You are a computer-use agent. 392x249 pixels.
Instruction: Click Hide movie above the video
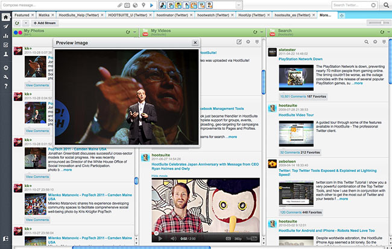tap(159, 176)
